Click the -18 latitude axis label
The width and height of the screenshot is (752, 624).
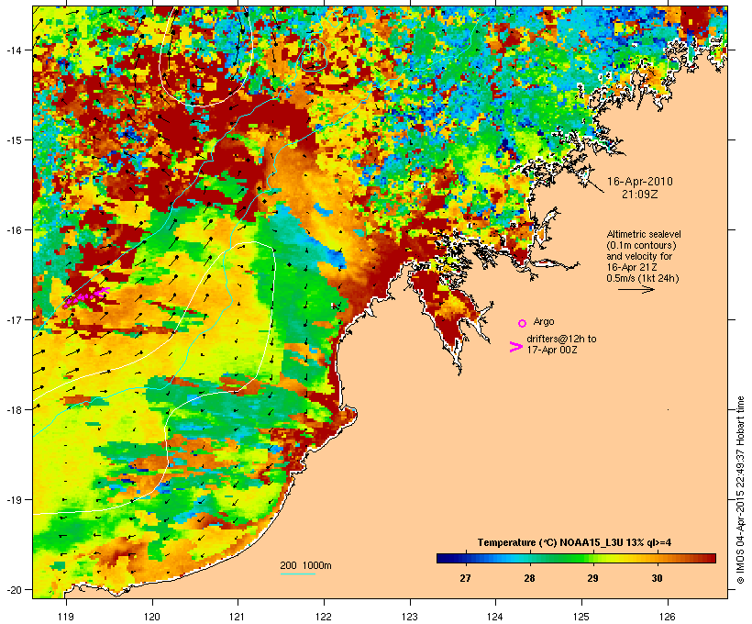tap(14, 409)
